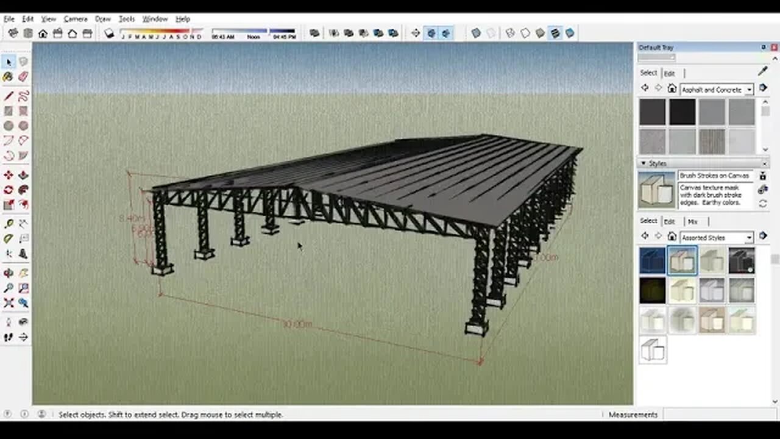Toggle the Shaded With Textures style button

pyautogui.click(x=555, y=33)
